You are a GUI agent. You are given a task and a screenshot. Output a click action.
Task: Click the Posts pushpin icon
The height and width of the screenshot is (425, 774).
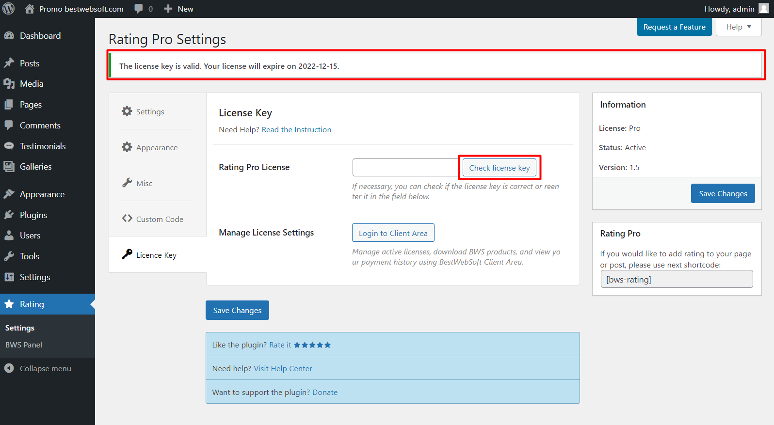tap(9, 63)
